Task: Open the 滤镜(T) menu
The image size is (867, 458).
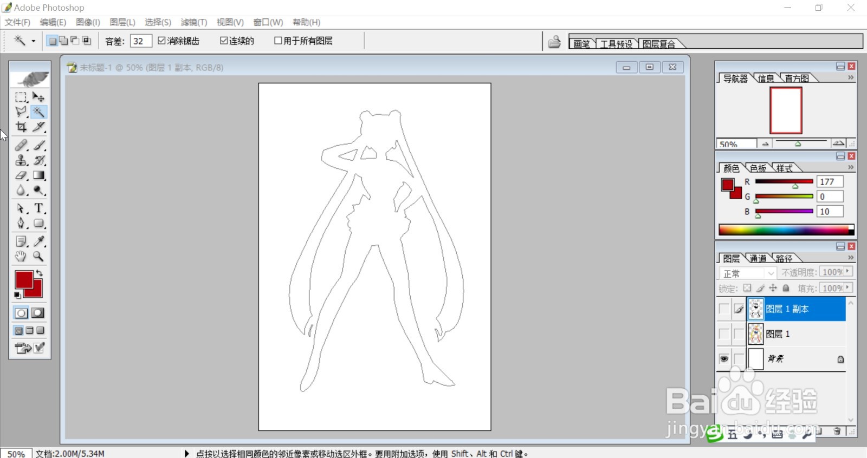Action: click(193, 22)
